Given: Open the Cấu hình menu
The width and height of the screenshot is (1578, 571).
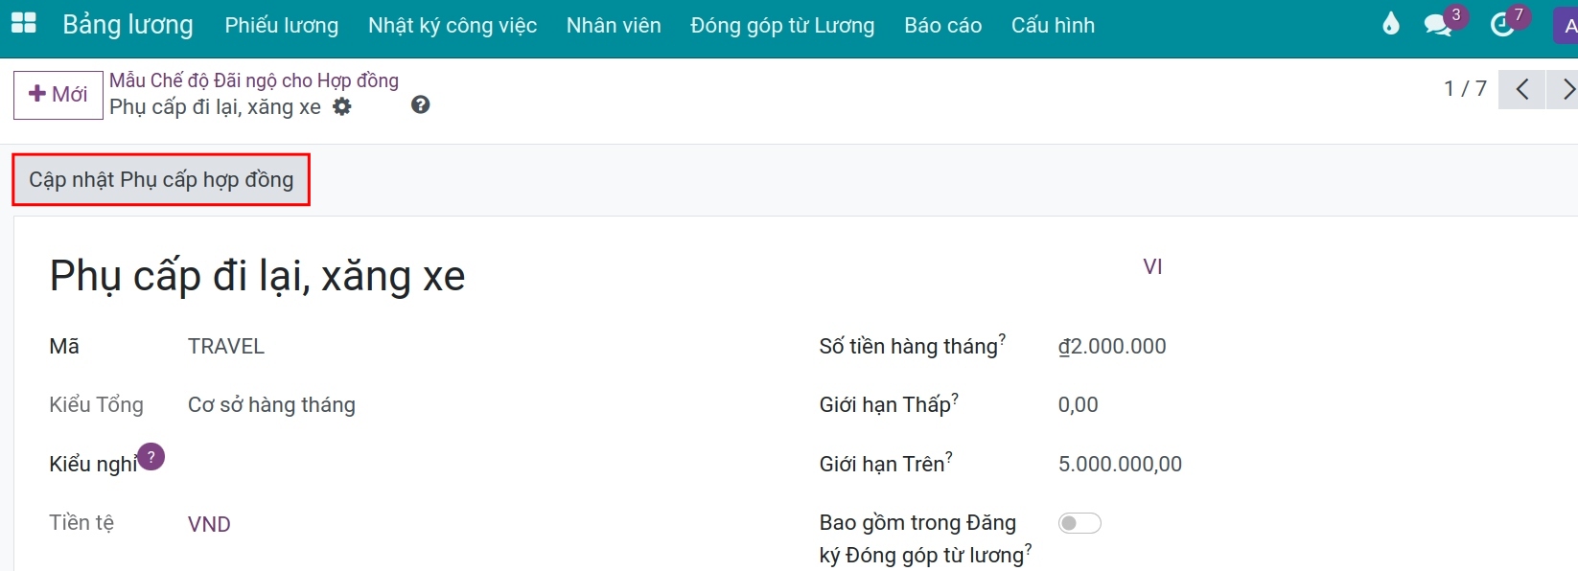Looking at the screenshot, I should tap(1053, 26).
